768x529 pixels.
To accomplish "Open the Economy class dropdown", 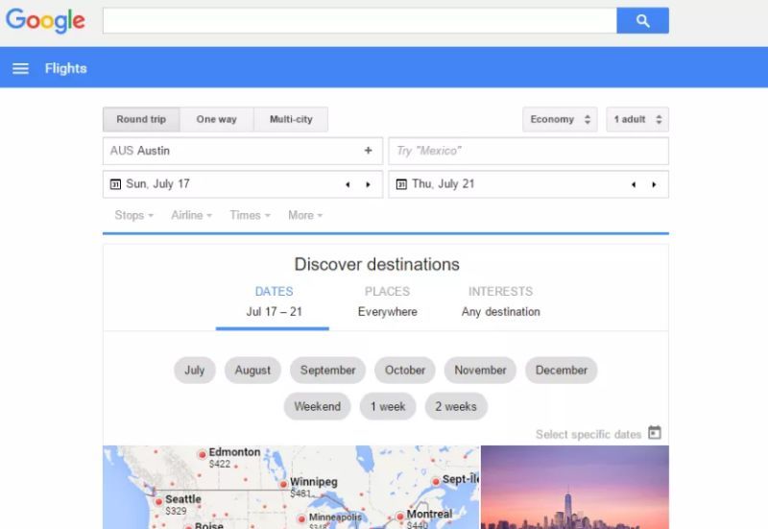I will click(560, 119).
